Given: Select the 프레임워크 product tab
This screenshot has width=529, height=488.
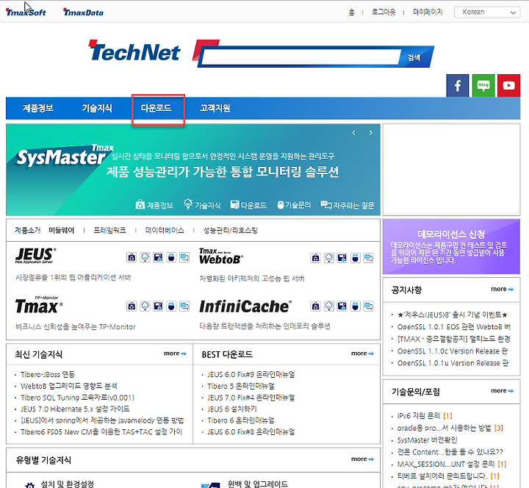Looking at the screenshot, I should pos(109,230).
